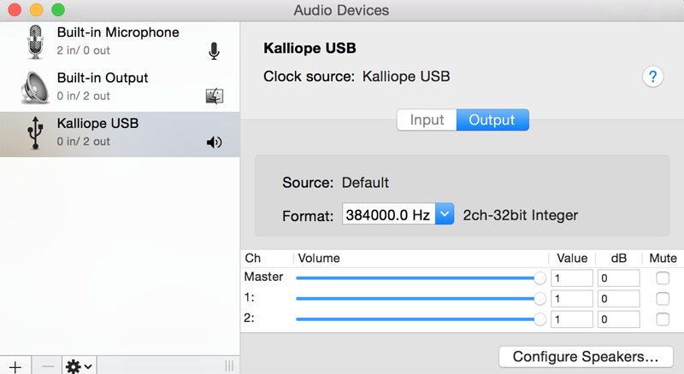Expand the 384000.0 Hz format dropdown
The width and height of the screenshot is (684, 374).
tap(445, 214)
